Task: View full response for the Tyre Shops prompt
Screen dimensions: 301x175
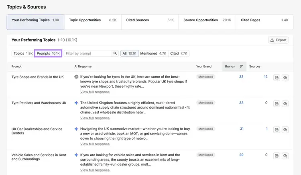Action: pyautogui.click(x=95, y=92)
